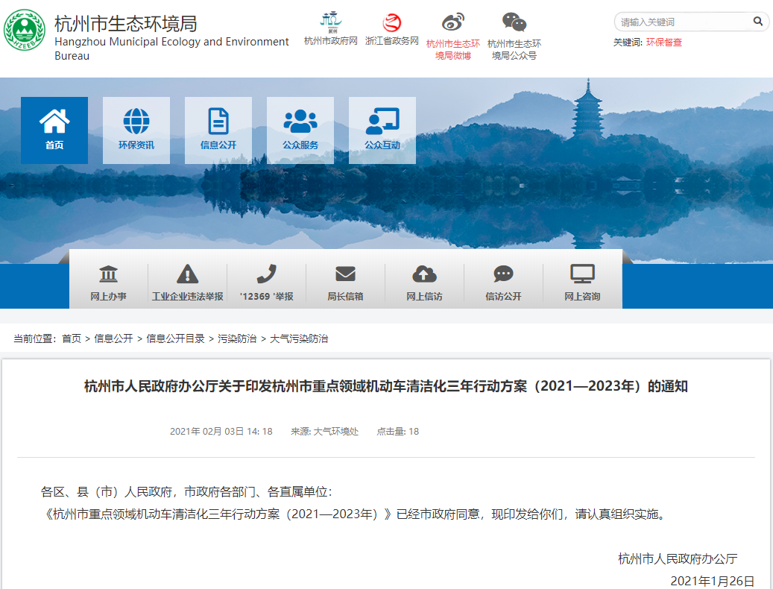Click 大气污染防治 in the breadcrumb
The height and width of the screenshot is (589, 773).
299,338
